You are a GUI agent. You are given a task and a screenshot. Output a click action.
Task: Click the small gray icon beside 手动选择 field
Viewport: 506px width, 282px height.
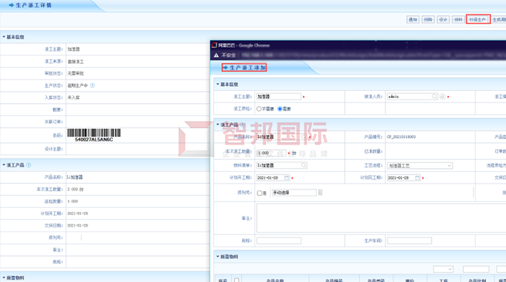pyautogui.click(x=320, y=192)
